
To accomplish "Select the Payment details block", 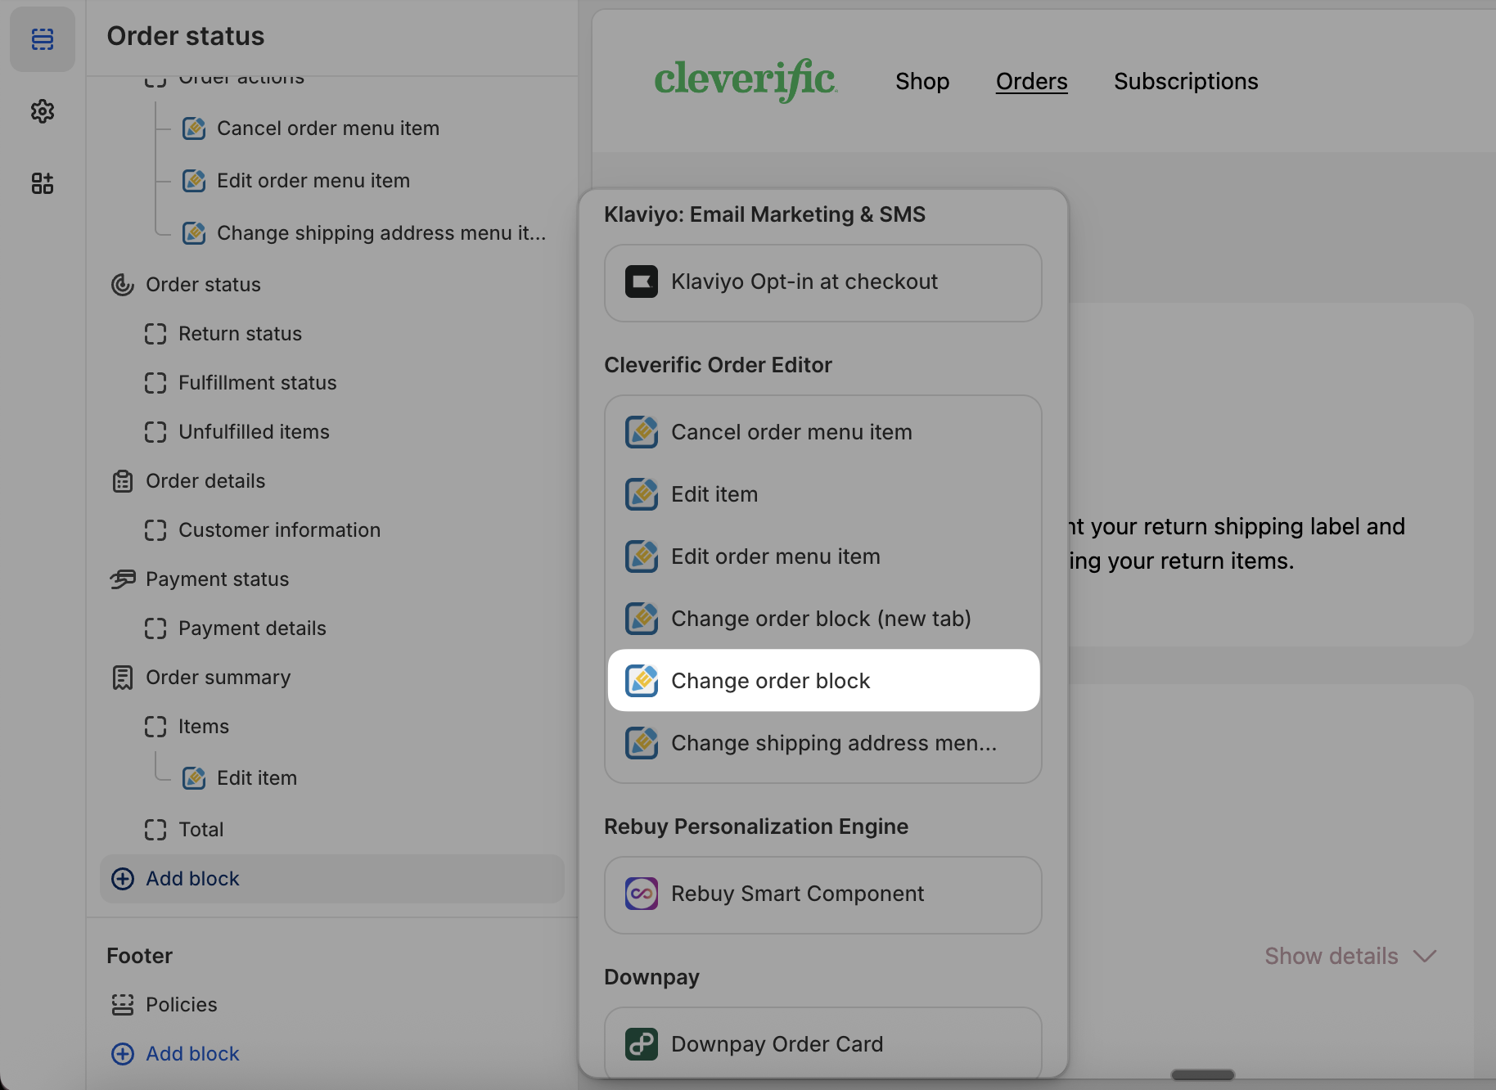I will tap(252, 628).
